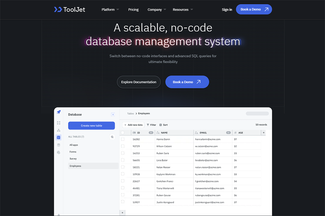Check the row for ID 16253

coord(123,153)
